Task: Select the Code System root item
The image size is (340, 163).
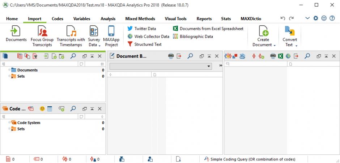Action: (29, 123)
